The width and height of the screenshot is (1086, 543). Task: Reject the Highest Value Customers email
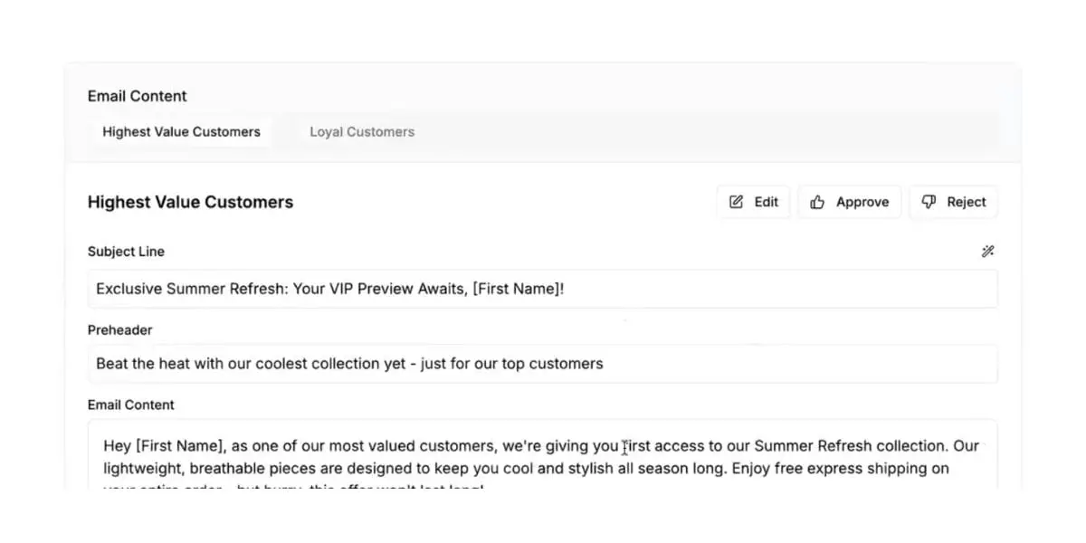tap(954, 202)
